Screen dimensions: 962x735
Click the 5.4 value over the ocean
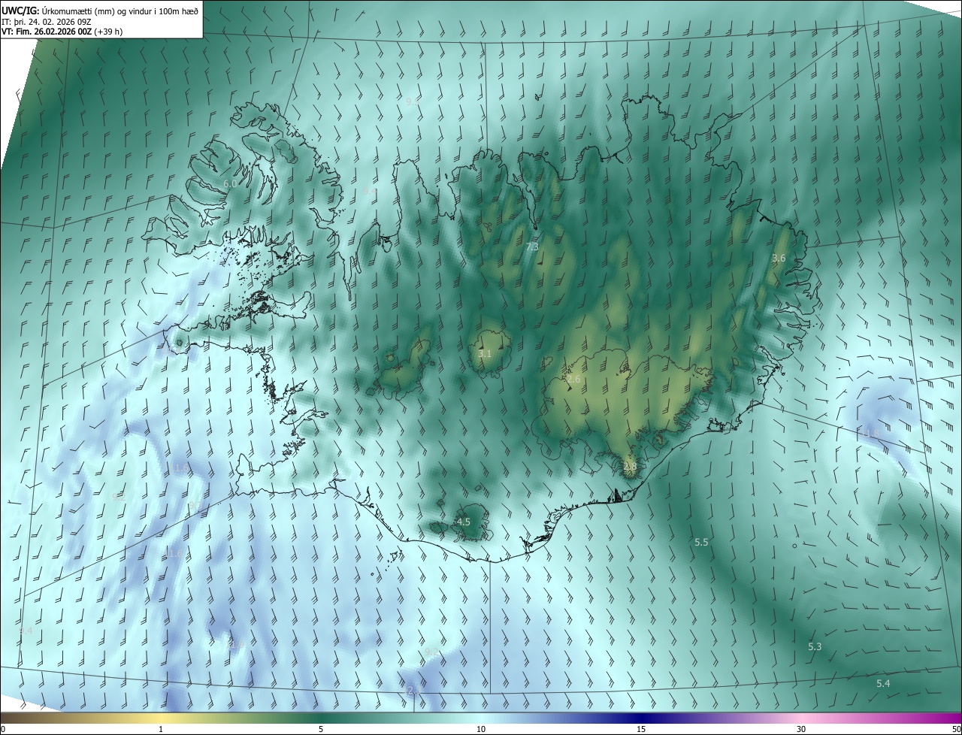[883, 683]
